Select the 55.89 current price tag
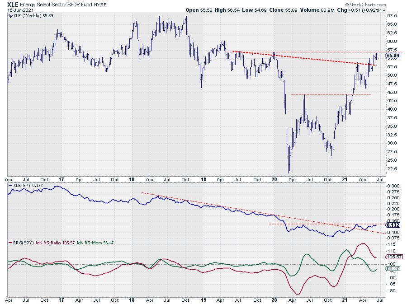The width and height of the screenshot is (407, 304). click(391, 56)
